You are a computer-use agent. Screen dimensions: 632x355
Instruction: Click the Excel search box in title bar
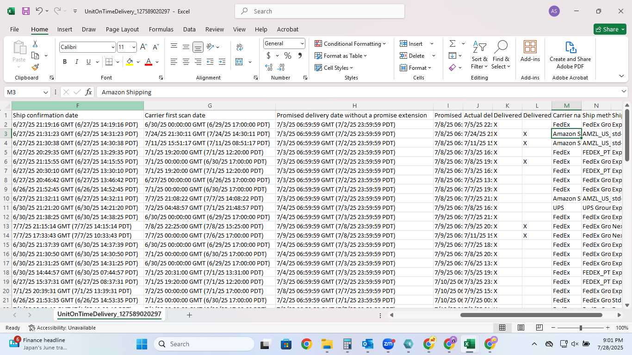pyautogui.click(x=320, y=11)
